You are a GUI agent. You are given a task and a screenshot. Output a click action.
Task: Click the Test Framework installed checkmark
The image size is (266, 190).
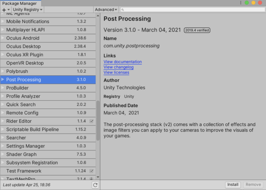pos(91,171)
